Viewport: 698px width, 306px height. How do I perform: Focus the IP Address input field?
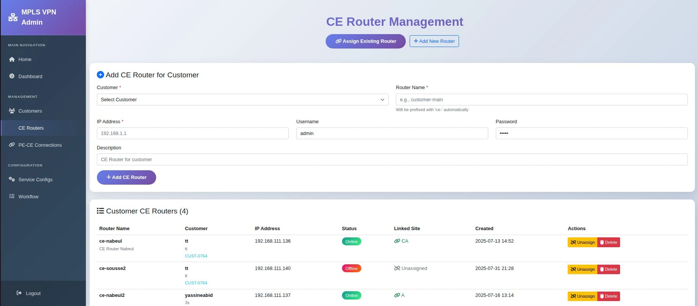pyautogui.click(x=193, y=133)
